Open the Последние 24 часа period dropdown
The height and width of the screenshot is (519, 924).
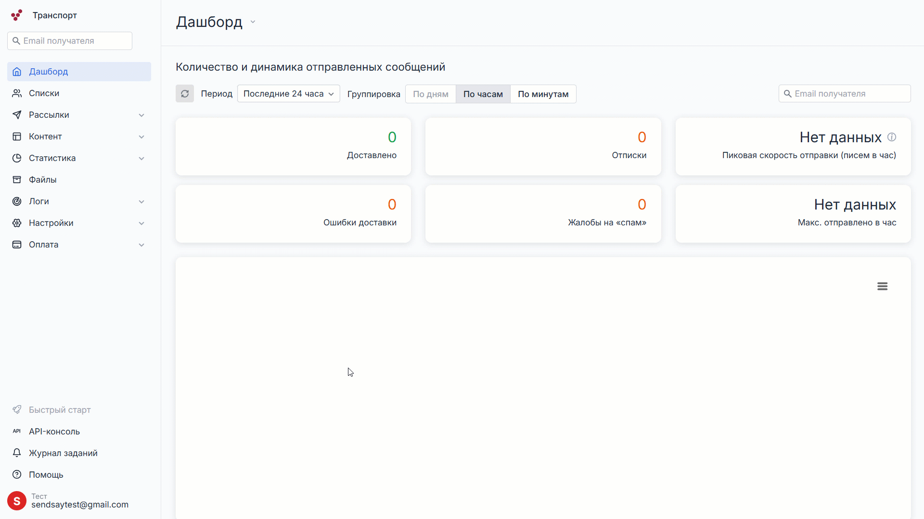288,94
